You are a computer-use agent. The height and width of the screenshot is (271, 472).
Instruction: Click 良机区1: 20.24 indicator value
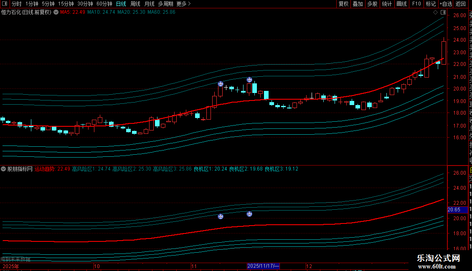coord(211,169)
